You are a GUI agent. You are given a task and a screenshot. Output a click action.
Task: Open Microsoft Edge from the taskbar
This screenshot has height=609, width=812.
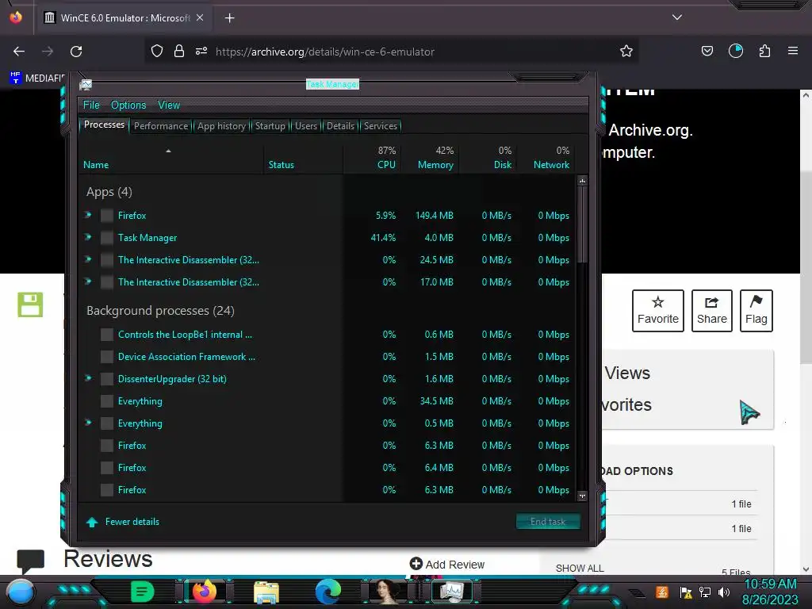point(328,592)
